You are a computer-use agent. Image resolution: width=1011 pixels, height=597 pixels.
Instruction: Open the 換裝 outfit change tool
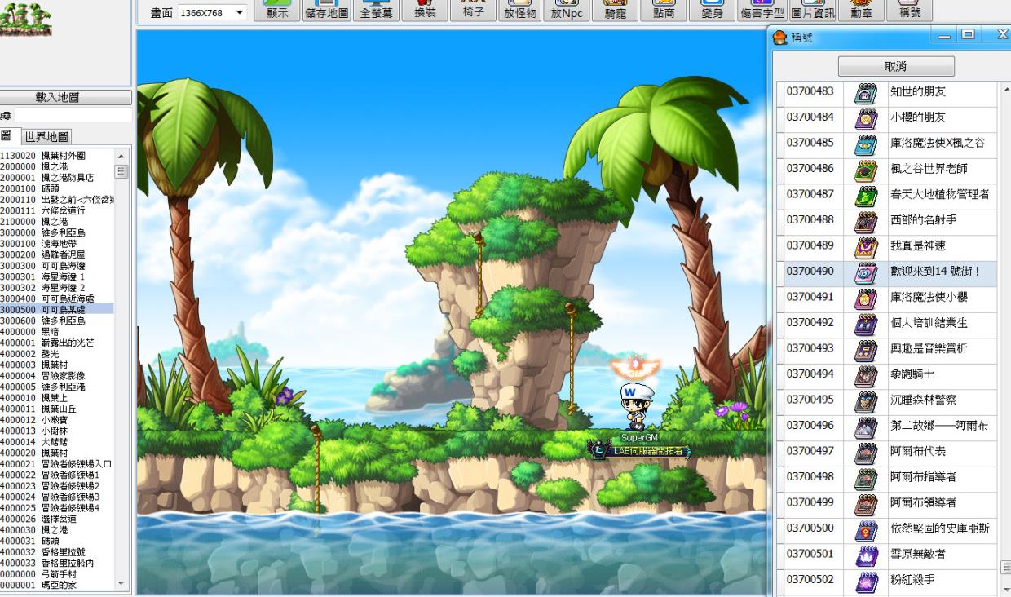(x=425, y=11)
